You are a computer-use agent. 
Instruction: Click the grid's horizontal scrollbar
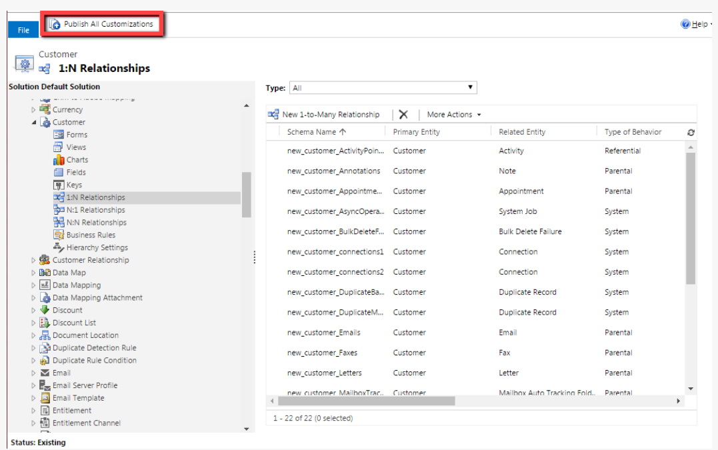367,401
